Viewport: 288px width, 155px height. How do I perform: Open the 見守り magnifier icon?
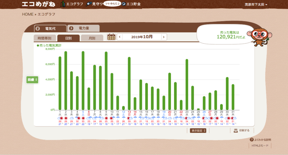(89, 4)
